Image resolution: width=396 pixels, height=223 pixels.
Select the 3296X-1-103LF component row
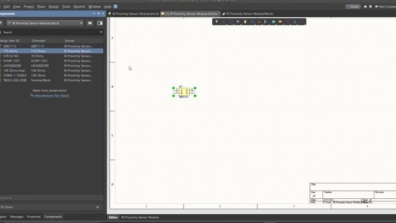coord(51,76)
